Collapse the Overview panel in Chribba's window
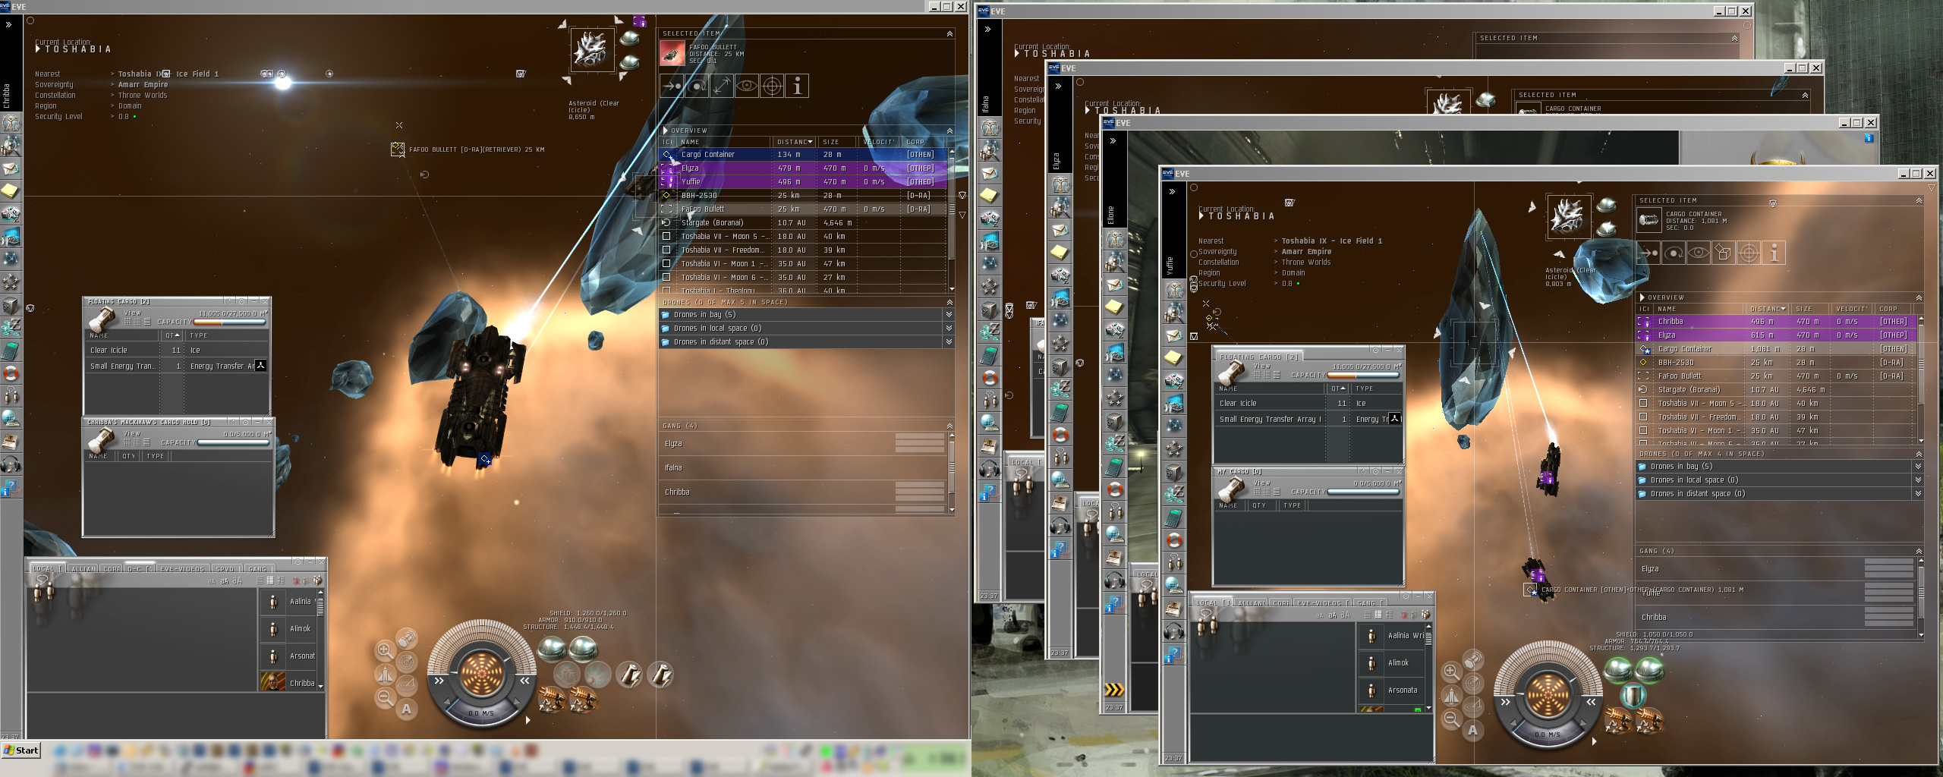This screenshot has height=777, width=1943. pyautogui.click(x=949, y=131)
